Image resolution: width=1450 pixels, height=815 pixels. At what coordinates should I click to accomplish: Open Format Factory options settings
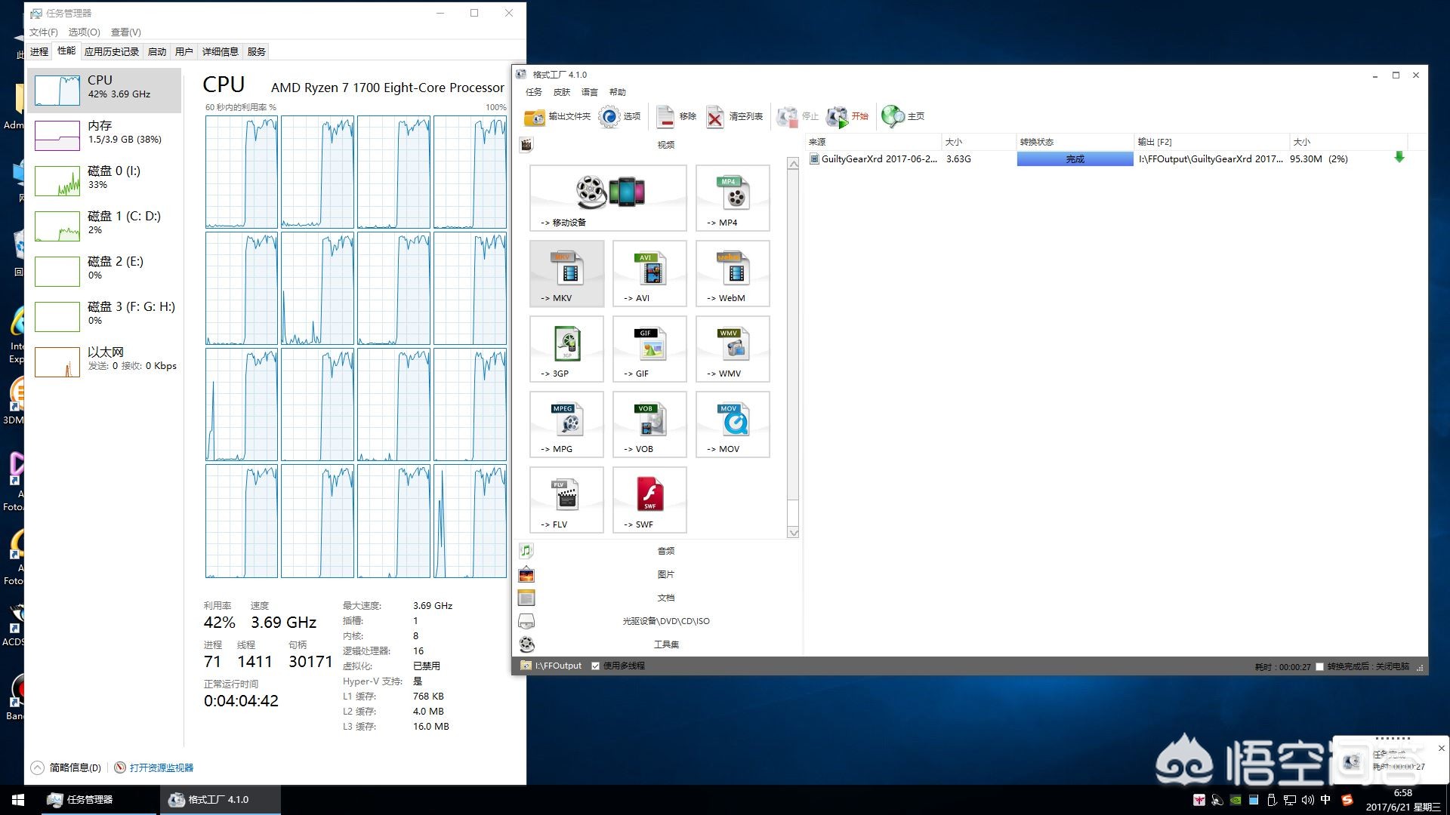[620, 116]
